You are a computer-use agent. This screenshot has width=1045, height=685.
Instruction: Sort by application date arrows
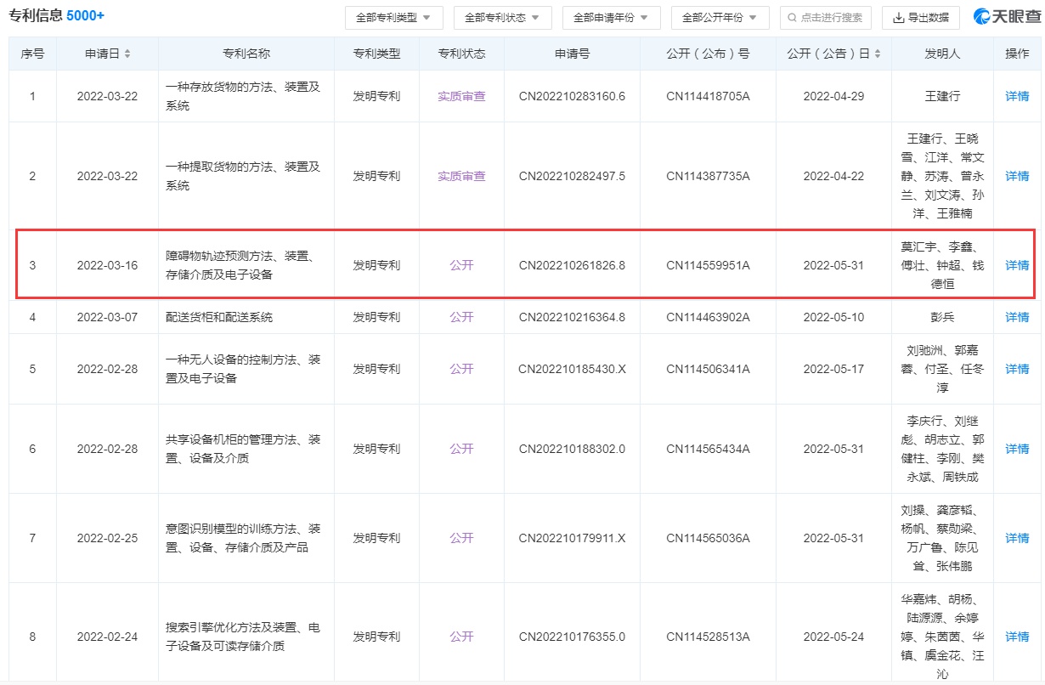tap(127, 54)
